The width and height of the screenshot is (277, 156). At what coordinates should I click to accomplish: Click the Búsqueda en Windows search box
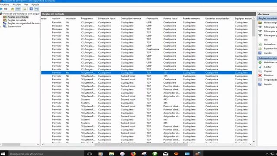46,154
